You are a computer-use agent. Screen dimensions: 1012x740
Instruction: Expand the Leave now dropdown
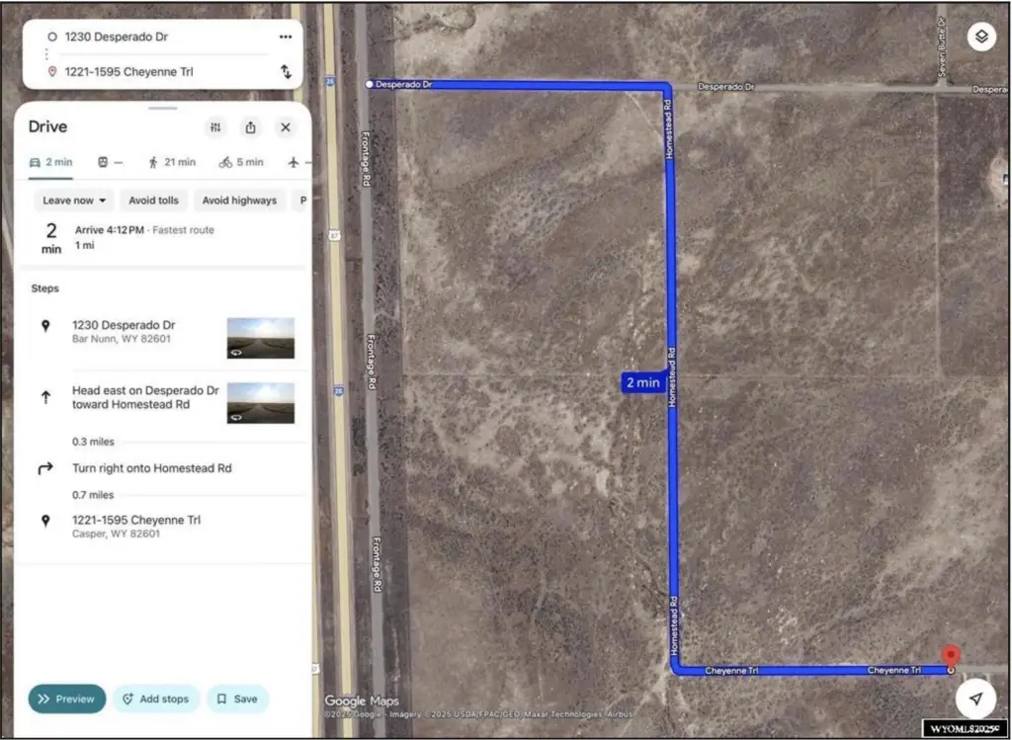(x=74, y=201)
